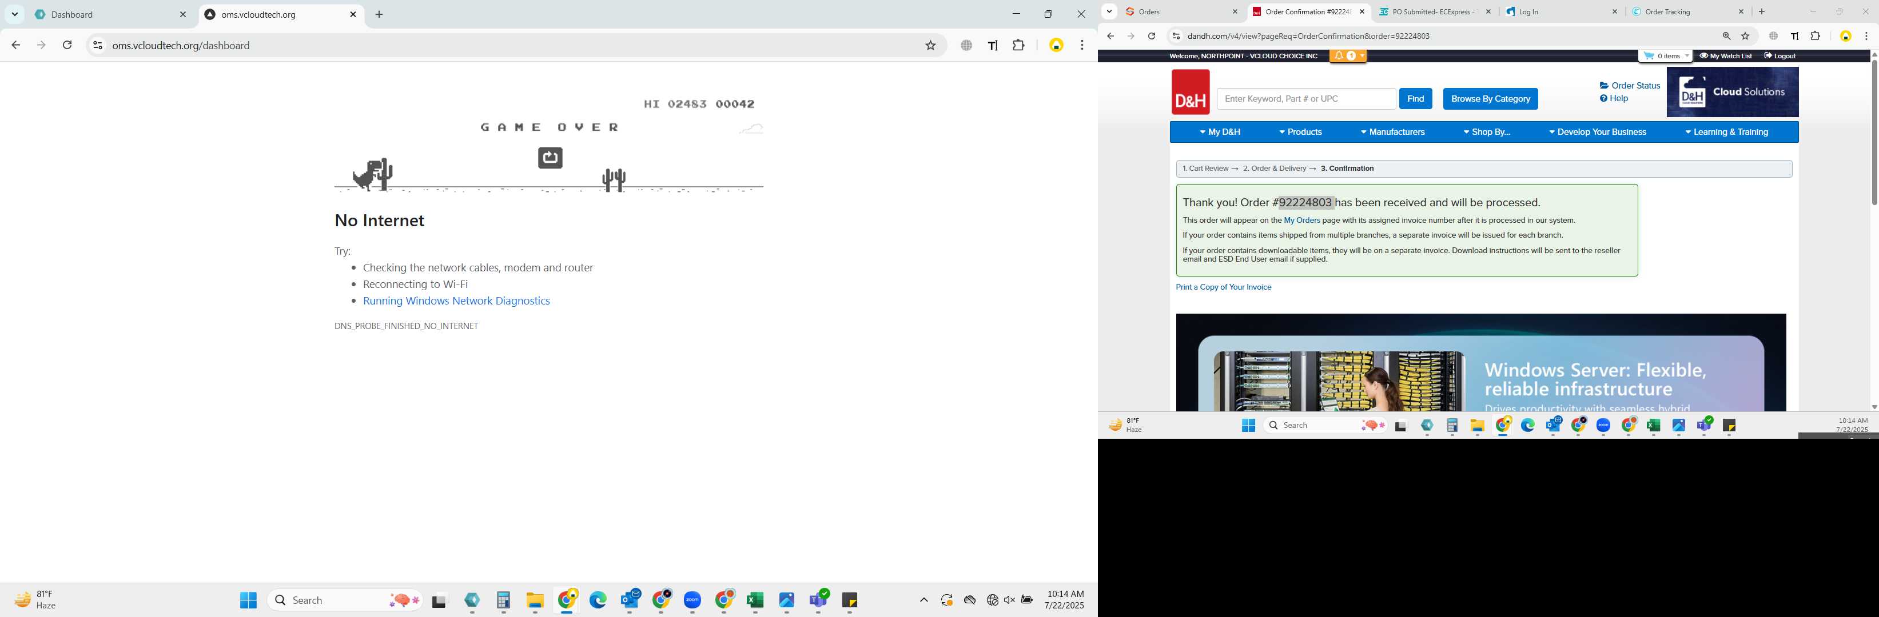The height and width of the screenshot is (617, 1879).
Task: Open Running Windows Network Diagnostics link
Action: (x=456, y=301)
